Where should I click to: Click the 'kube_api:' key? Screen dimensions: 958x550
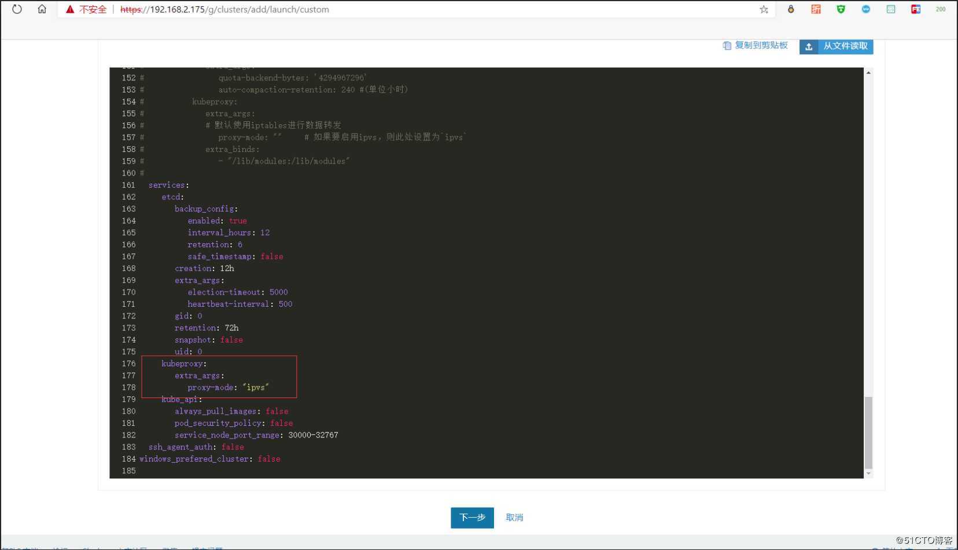tap(182, 399)
